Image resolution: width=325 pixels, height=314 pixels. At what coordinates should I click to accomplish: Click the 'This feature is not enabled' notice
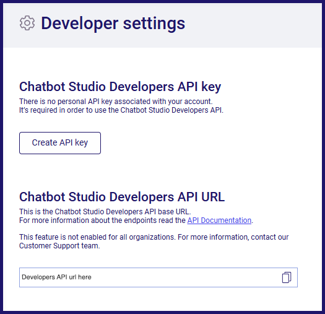pos(154,241)
